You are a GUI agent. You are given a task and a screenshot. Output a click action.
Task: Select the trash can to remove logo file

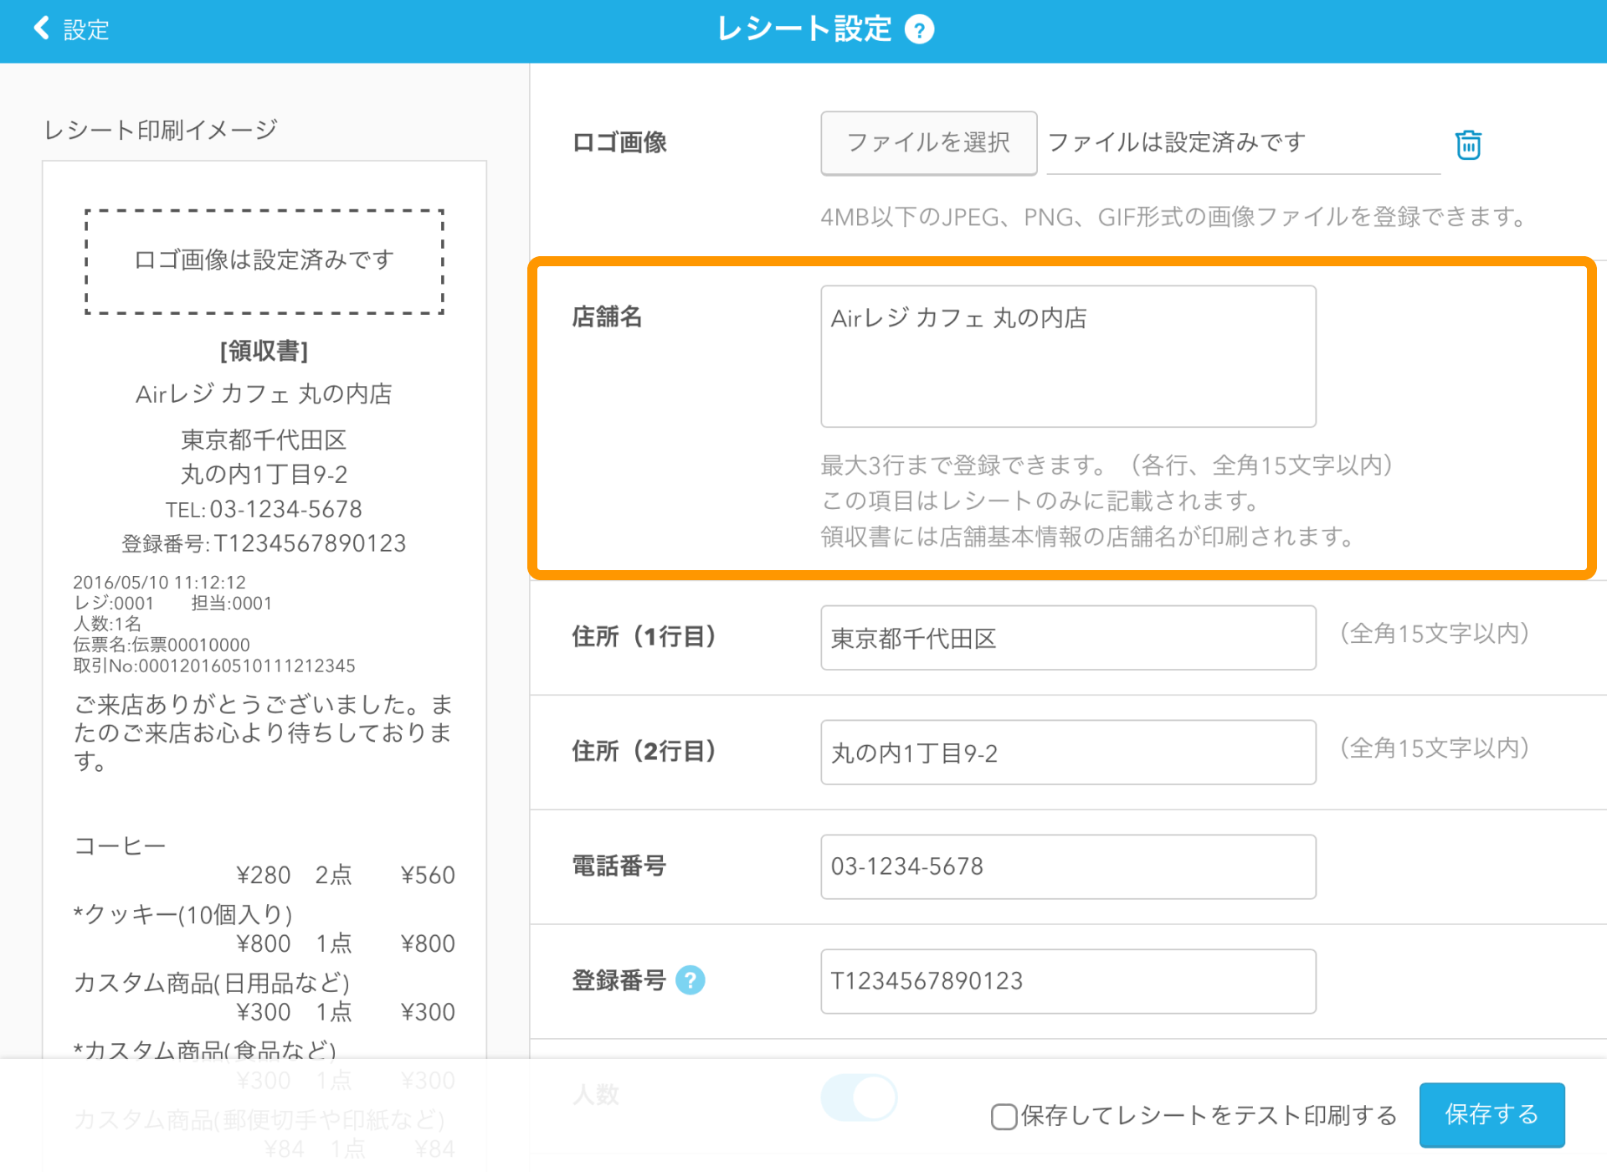1469,144
